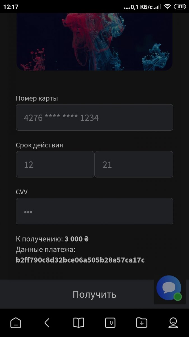This screenshot has height=337, width=189.
Task: Open the browser profile icon
Action: click(x=173, y=323)
